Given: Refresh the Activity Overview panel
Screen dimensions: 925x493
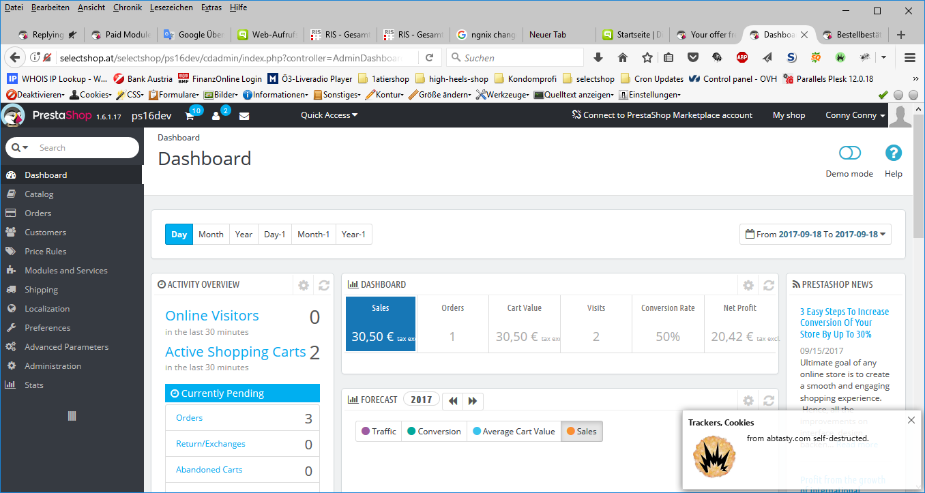Looking at the screenshot, I should point(324,285).
